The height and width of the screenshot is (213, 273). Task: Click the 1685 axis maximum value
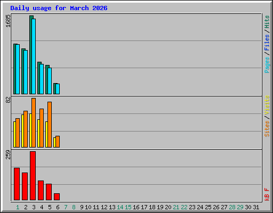(8, 21)
